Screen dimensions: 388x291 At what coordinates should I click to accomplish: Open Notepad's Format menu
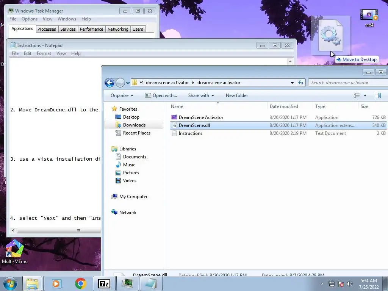[x=44, y=53]
